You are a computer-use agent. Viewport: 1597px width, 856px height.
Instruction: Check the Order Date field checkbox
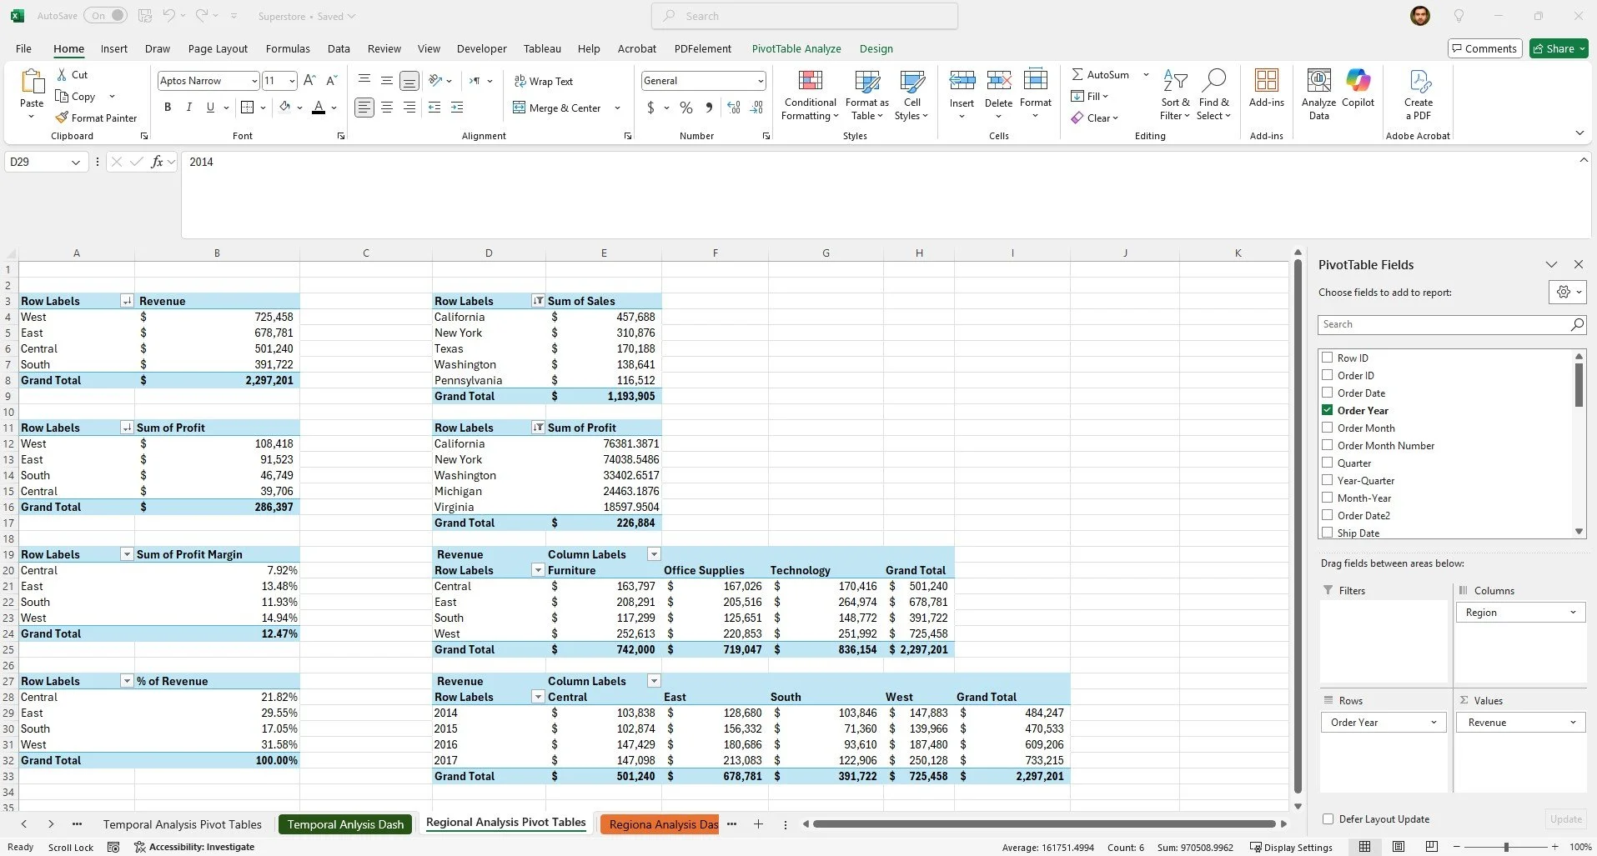(1327, 393)
